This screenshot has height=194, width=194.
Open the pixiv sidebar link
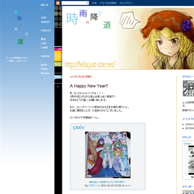point(44,64)
